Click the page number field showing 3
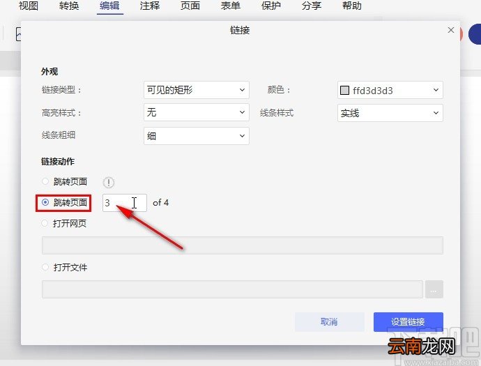Screen dimensions: 481x366 click(x=125, y=203)
